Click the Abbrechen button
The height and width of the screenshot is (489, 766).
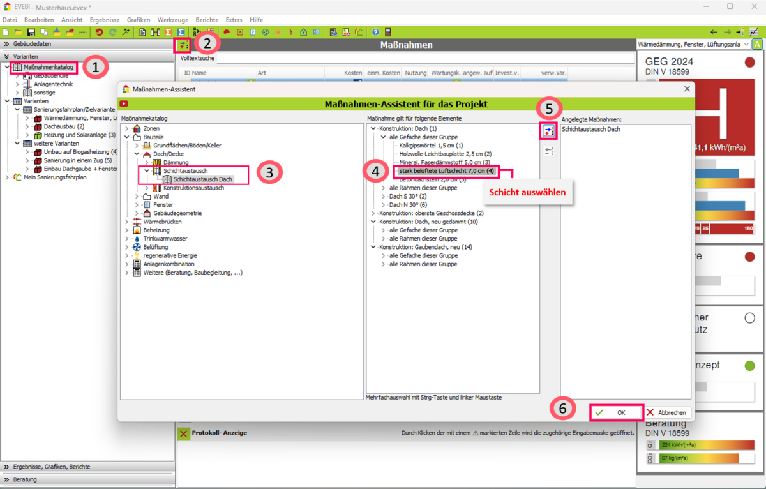point(666,413)
